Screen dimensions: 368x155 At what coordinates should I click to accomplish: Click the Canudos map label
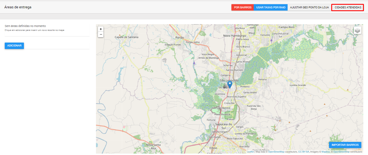tap(265, 35)
